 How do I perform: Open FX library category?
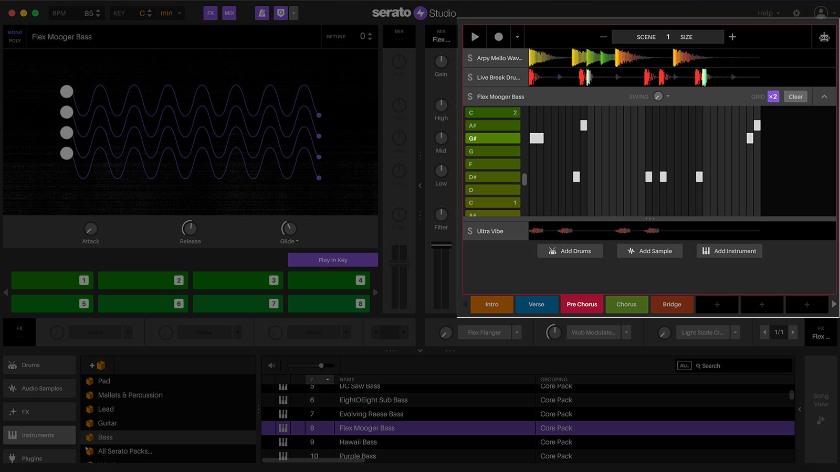click(x=39, y=412)
